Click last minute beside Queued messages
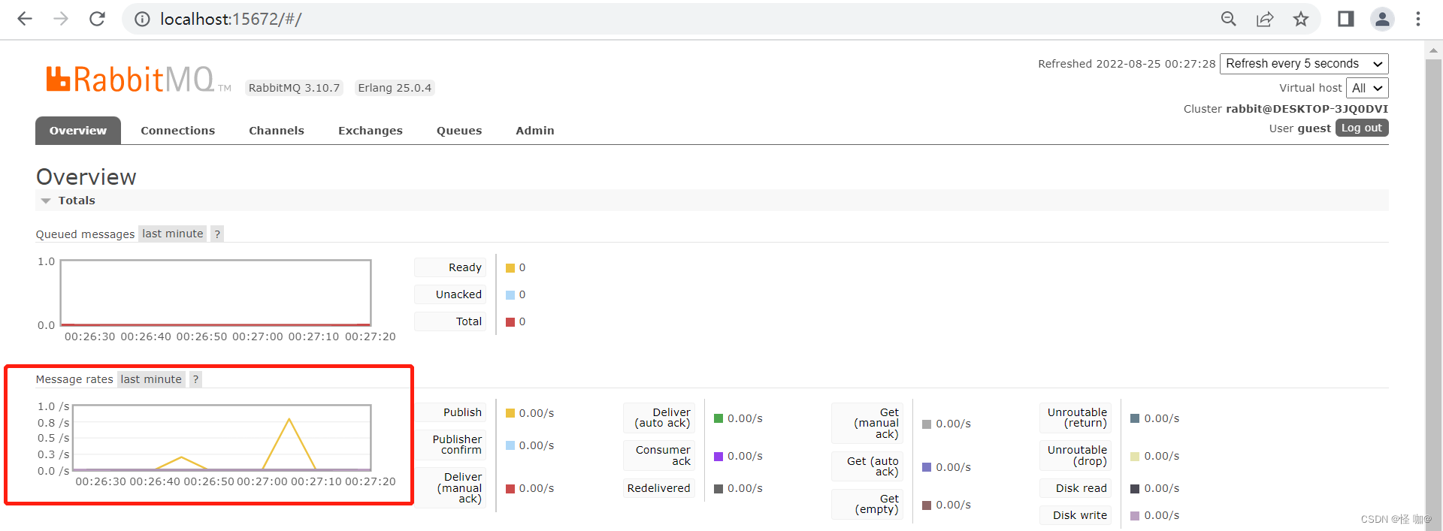Viewport: 1443px width, 531px height. pos(172,234)
